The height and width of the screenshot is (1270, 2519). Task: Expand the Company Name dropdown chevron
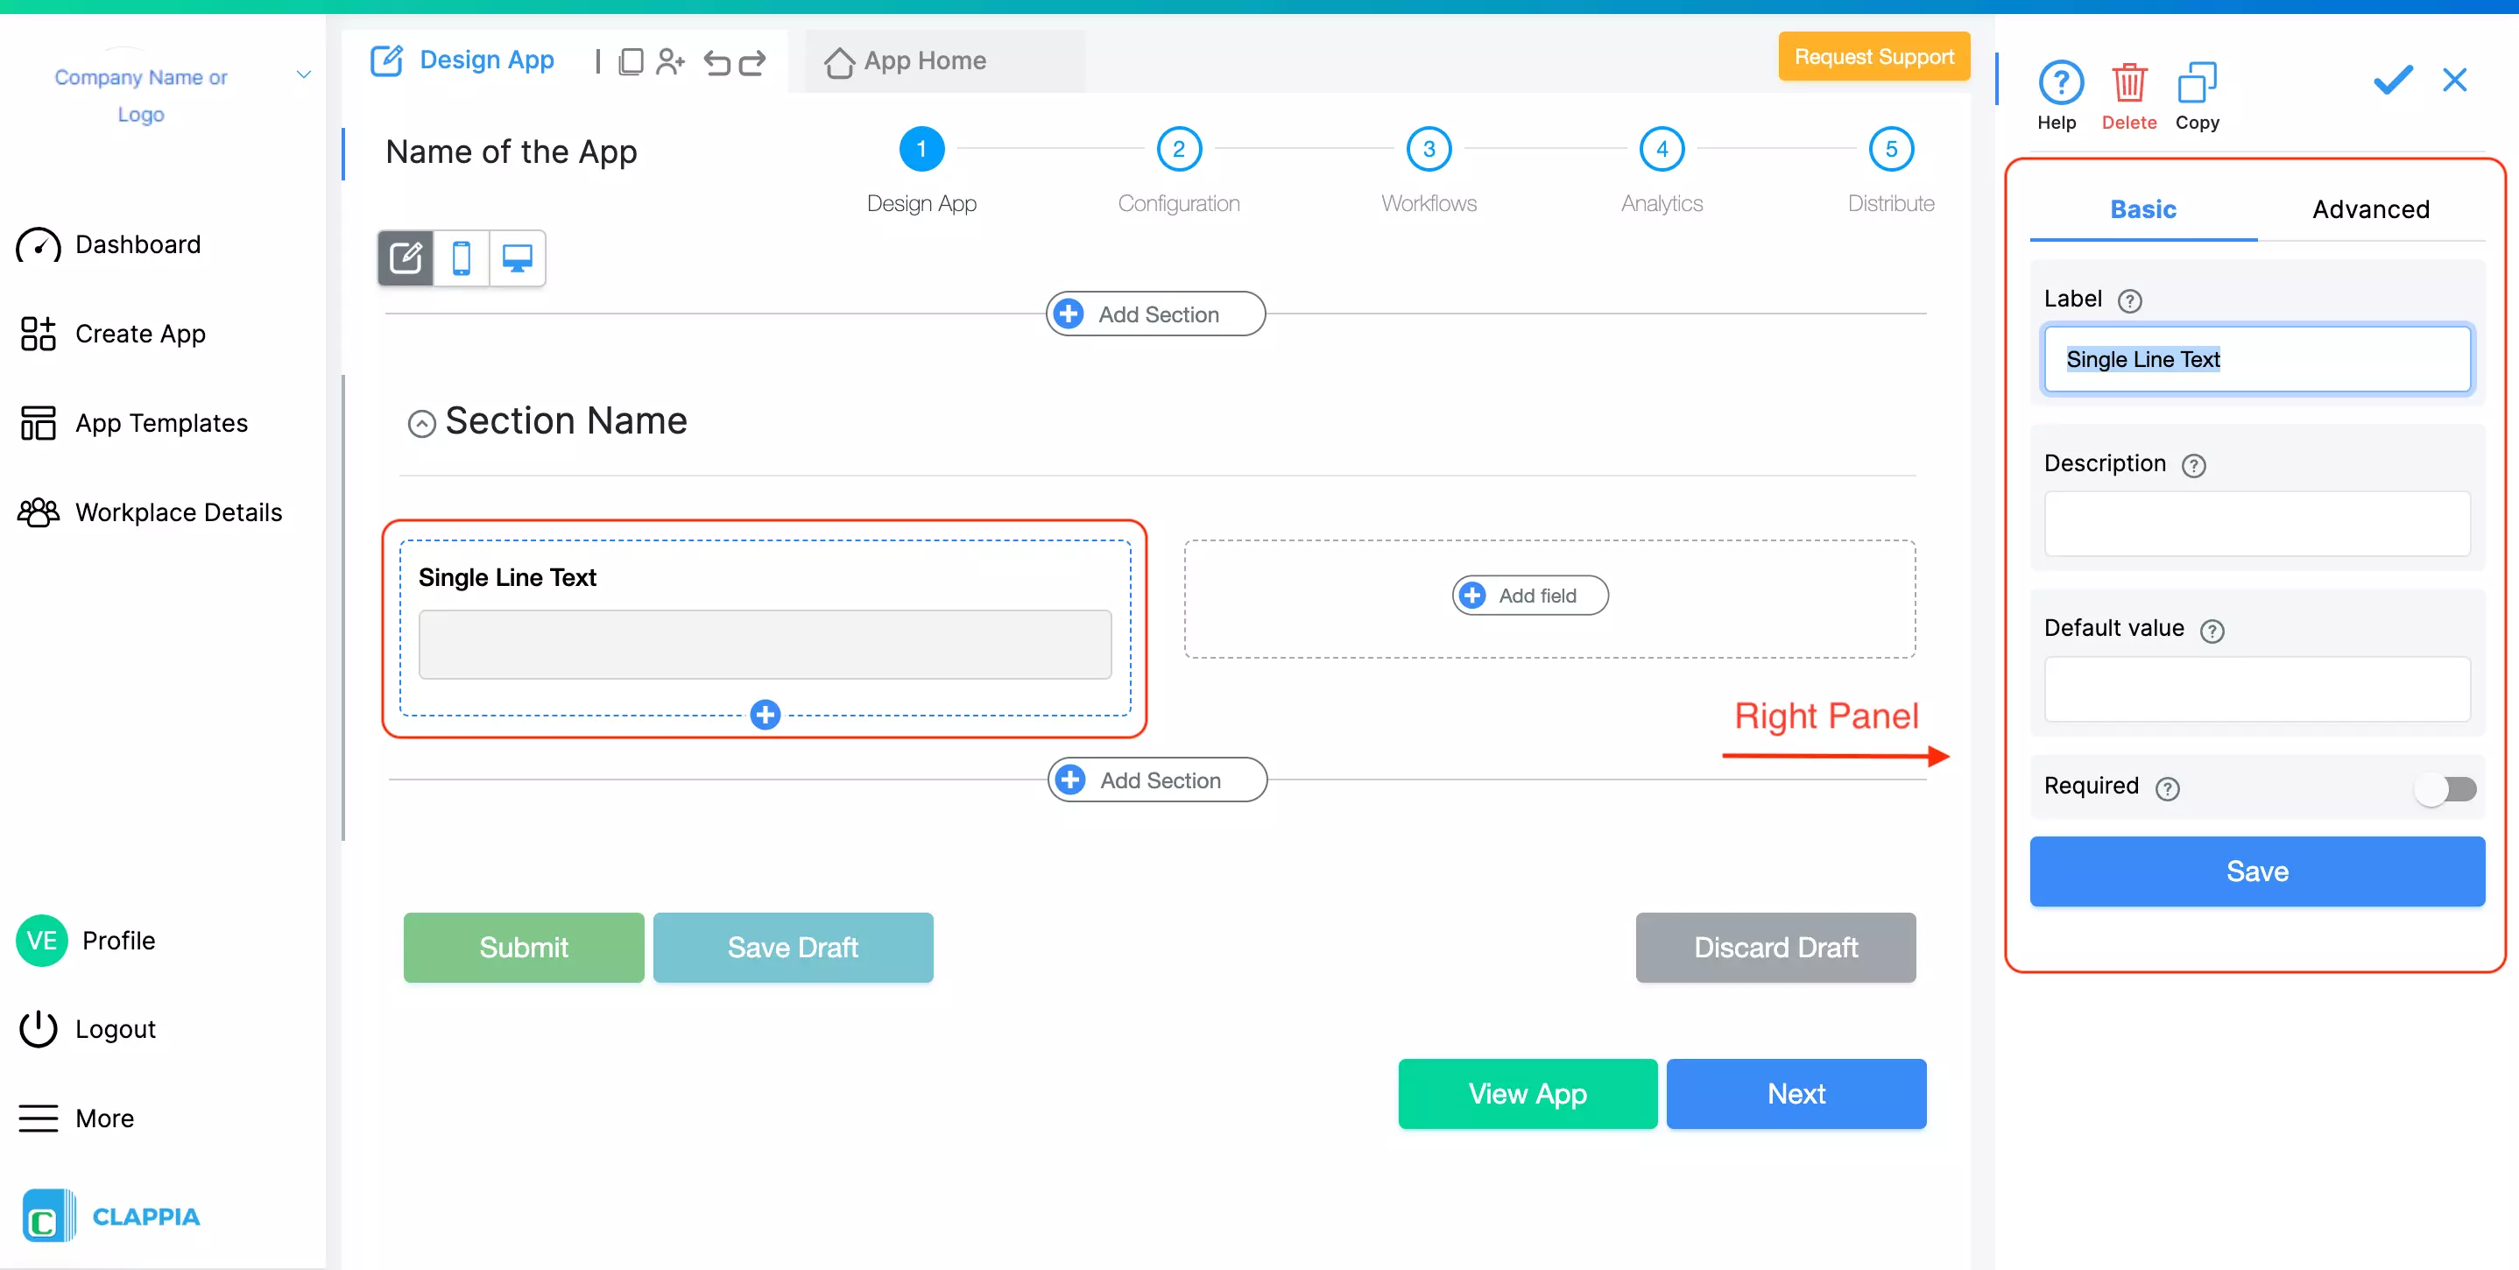304,75
